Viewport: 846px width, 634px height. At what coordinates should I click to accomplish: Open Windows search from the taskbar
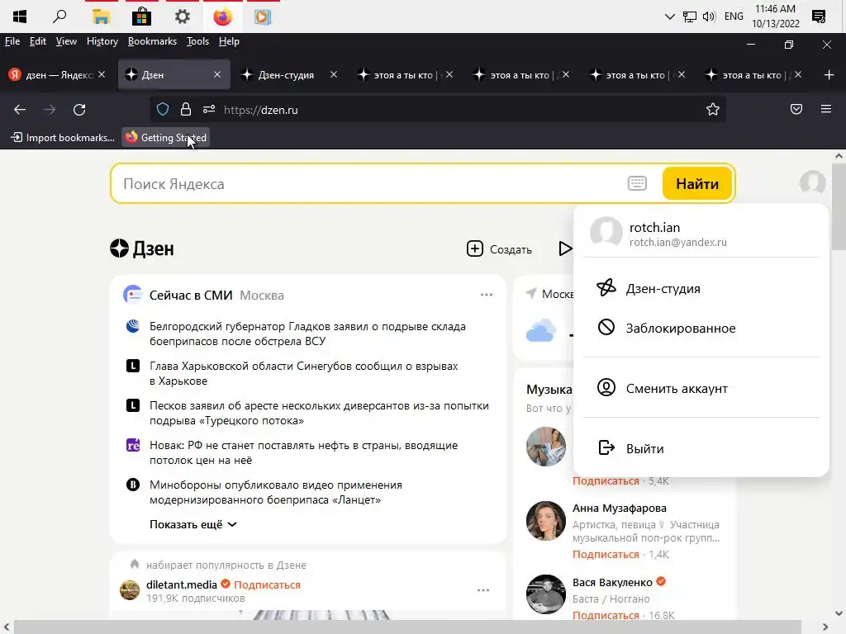[59, 17]
